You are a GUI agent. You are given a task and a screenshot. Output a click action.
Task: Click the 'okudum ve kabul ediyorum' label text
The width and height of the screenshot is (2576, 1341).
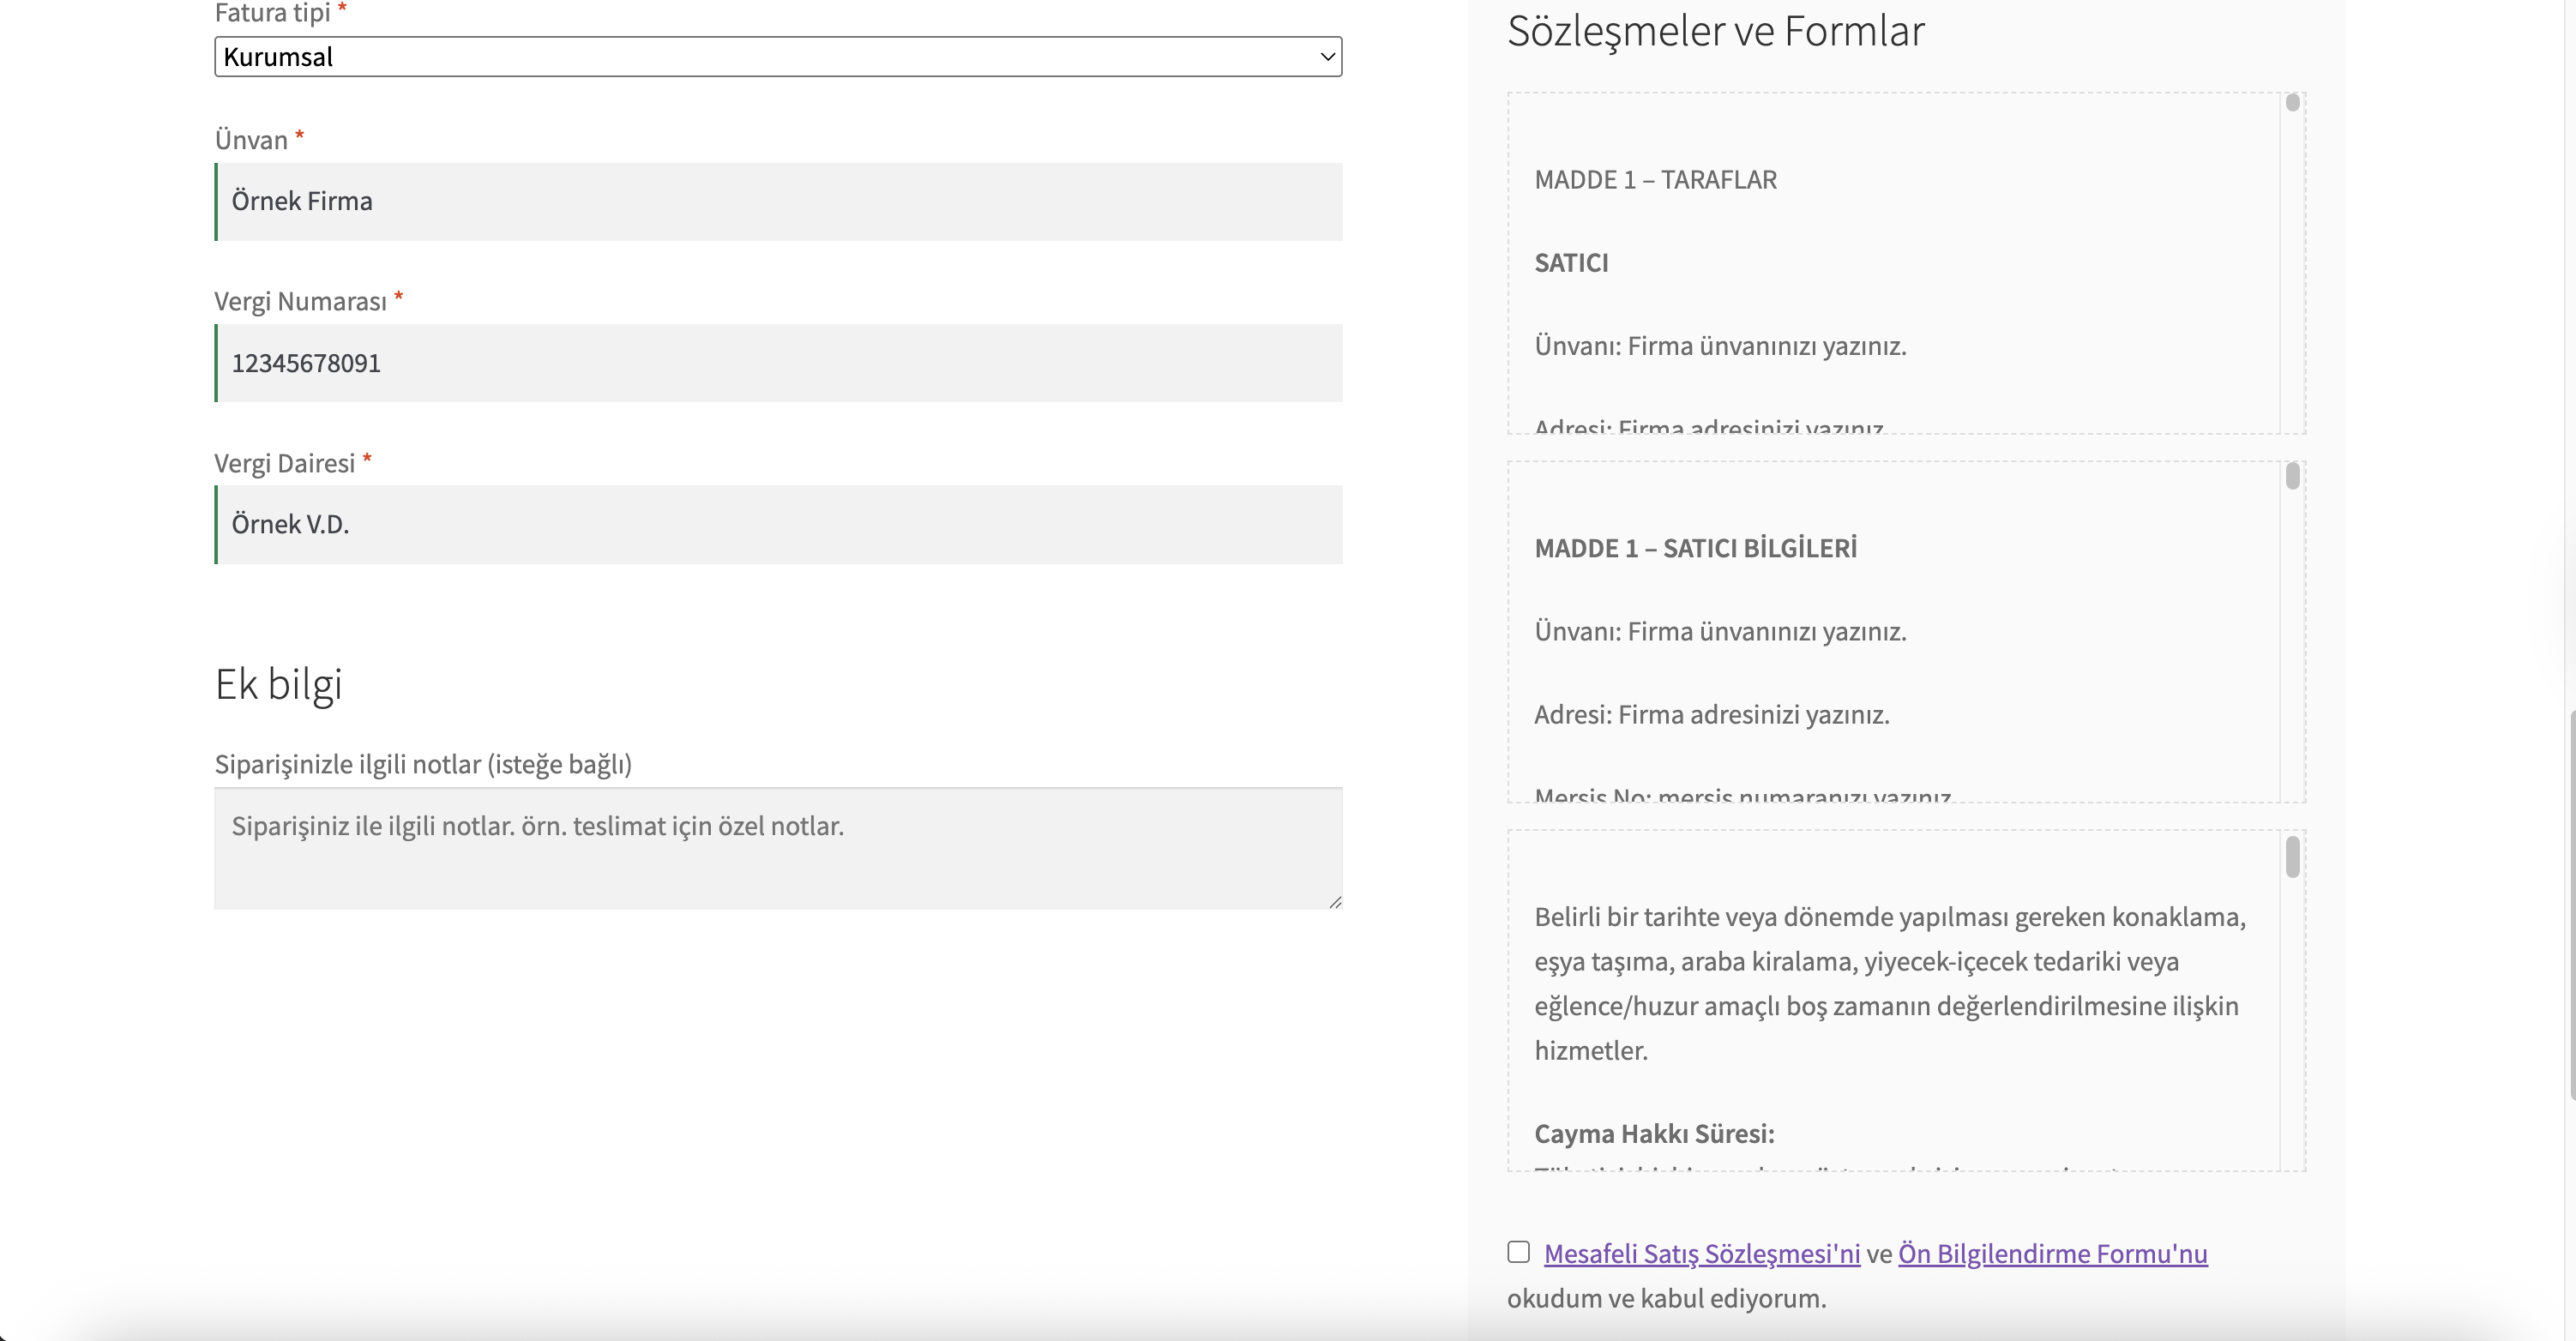(x=1666, y=1299)
